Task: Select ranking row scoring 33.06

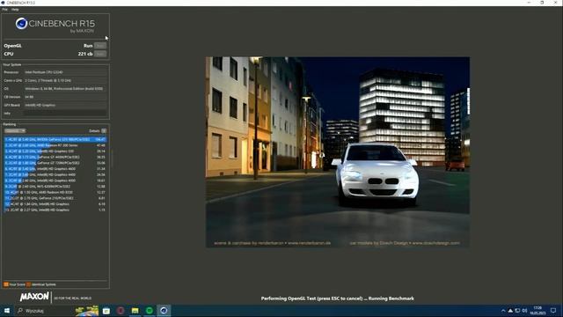Action: pos(55,163)
